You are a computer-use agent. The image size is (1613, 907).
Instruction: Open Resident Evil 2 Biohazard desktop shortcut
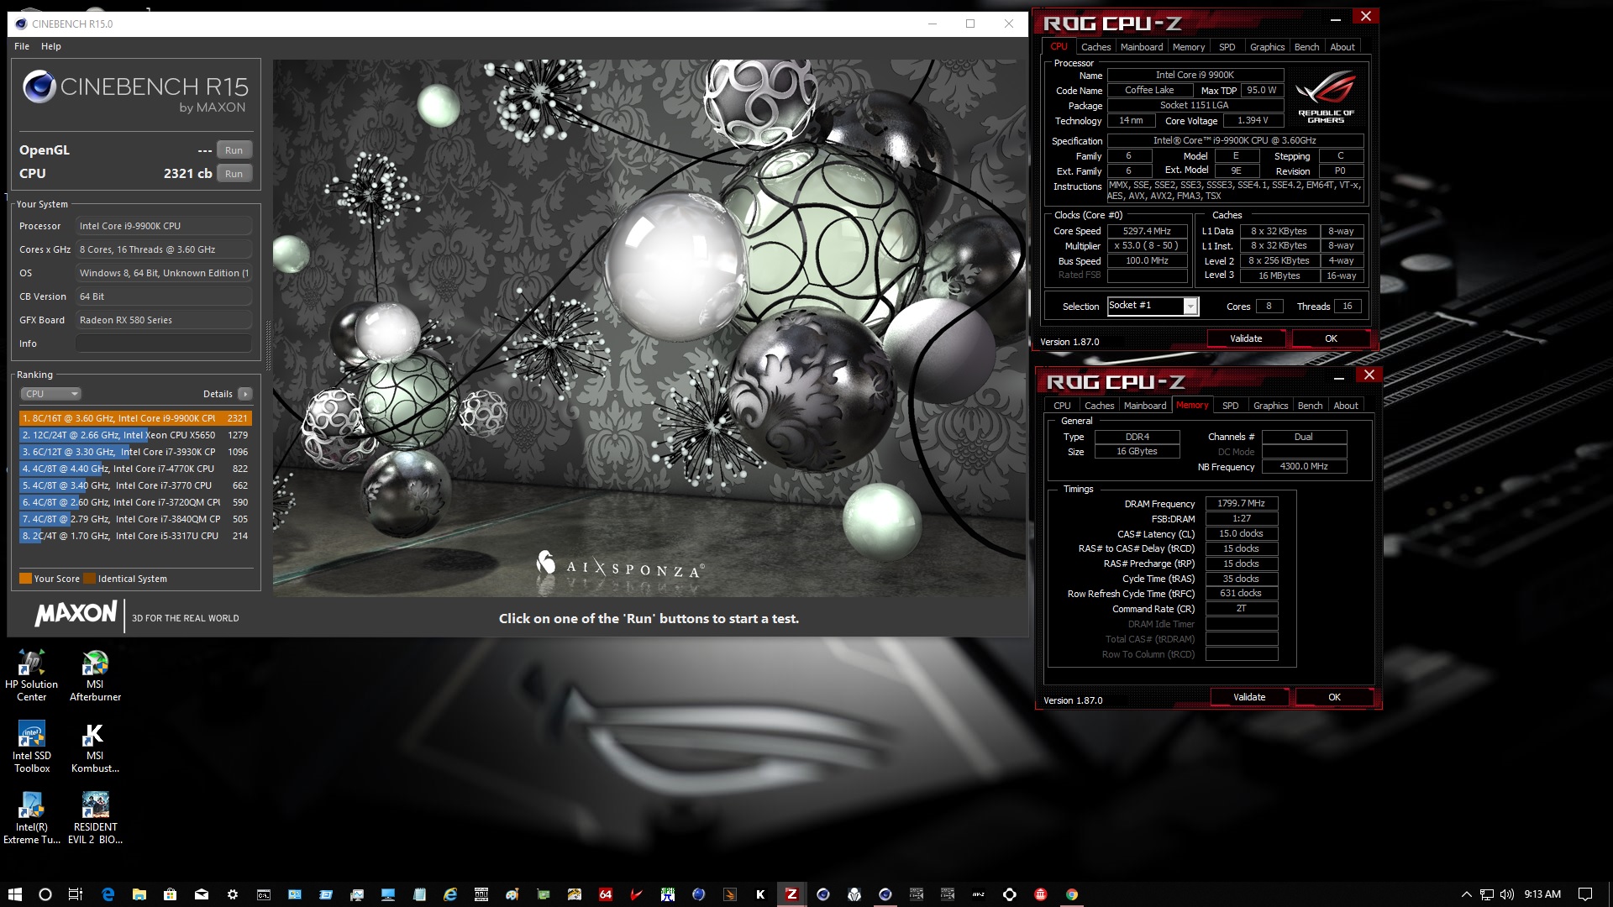click(95, 817)
